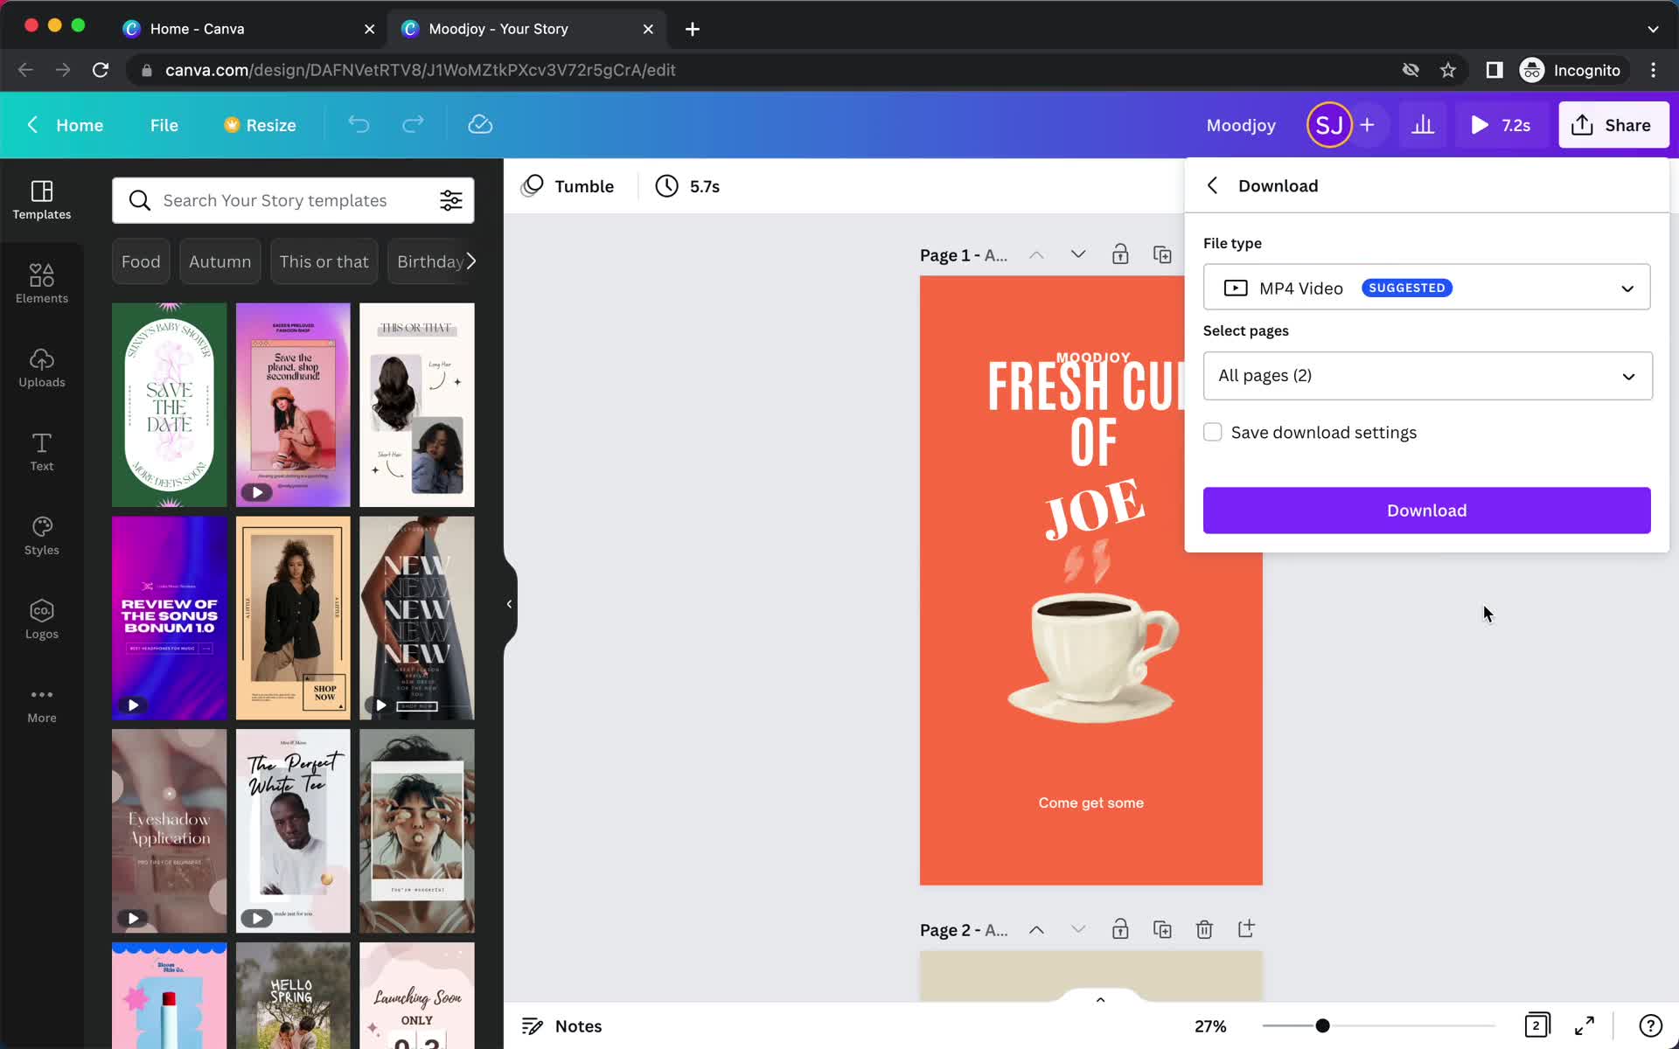The height and width of the screenshot is (1049, 1679).
Task: Click the Download button
Action: pyautogui.click(x=1426, y=509)
